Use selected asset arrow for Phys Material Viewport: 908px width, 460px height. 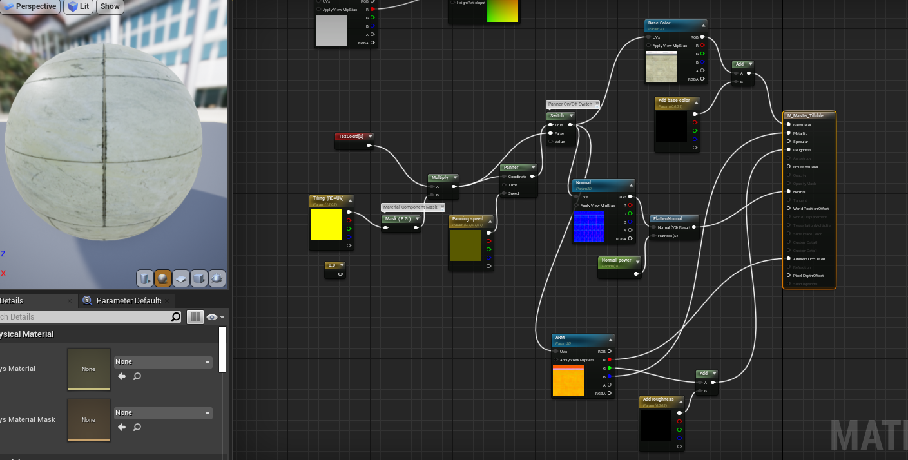122,376
